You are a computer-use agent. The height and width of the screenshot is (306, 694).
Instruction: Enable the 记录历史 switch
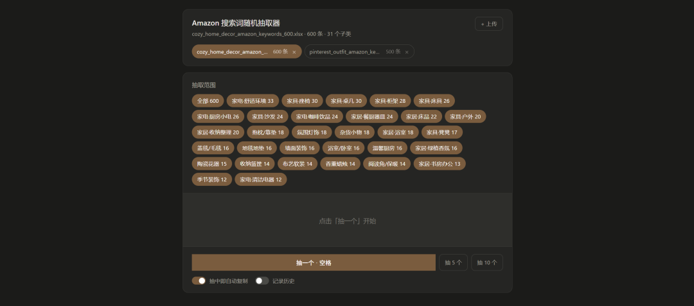click(262, 281)
